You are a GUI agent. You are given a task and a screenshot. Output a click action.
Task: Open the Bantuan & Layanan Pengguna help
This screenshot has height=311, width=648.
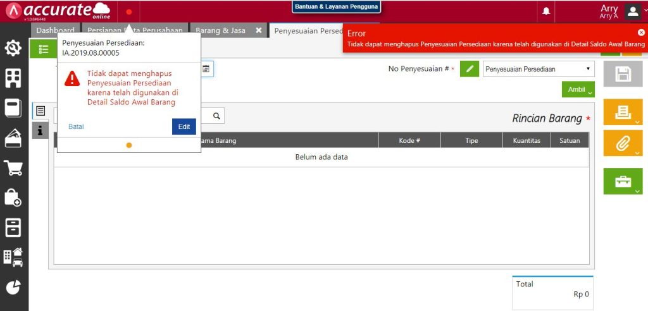click(336, 6)
